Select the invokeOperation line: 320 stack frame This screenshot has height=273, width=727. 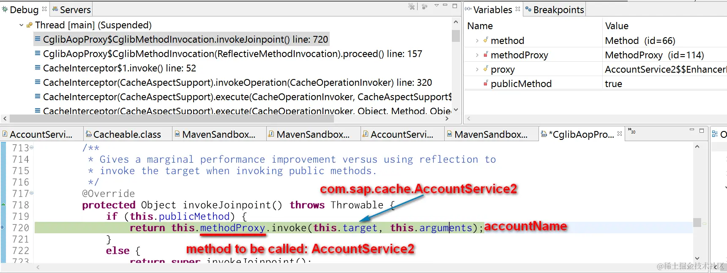tap(238, 83)
